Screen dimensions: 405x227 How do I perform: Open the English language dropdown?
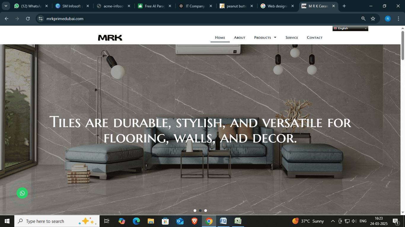(x=350, y=28)
